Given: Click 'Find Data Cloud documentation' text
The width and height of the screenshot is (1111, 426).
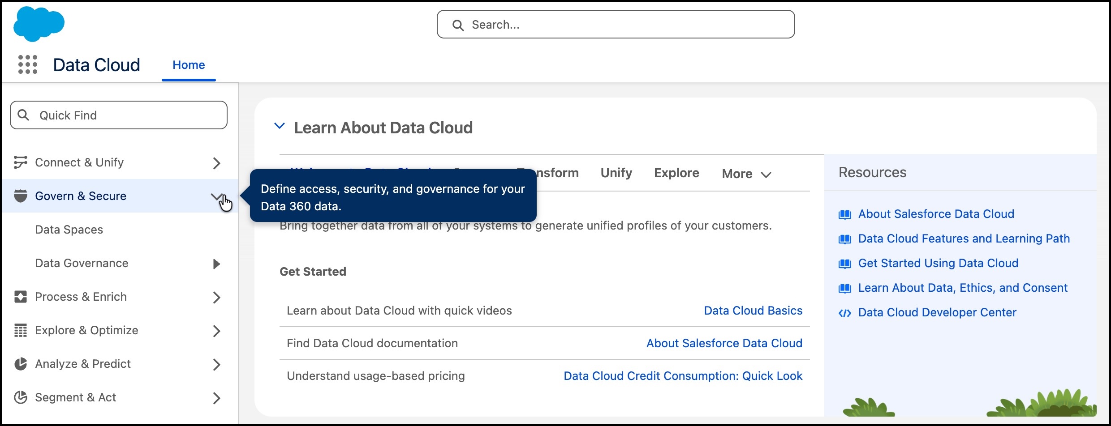Looking at the screenshot, I should coord(372,343).
